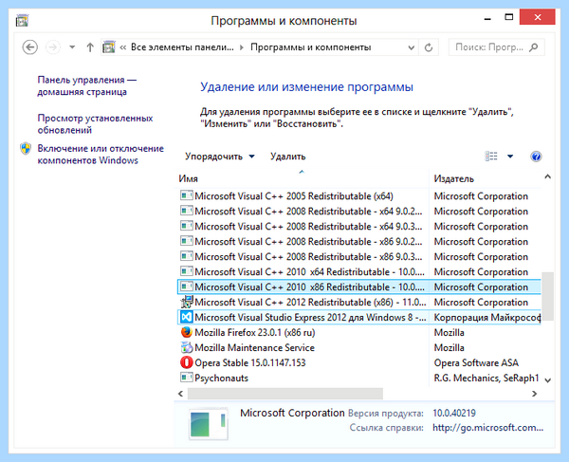Open help link 'http://go.microsoft.com...'
The height and width of the screenshot is (462, 569).
click(x=487, y=428)
